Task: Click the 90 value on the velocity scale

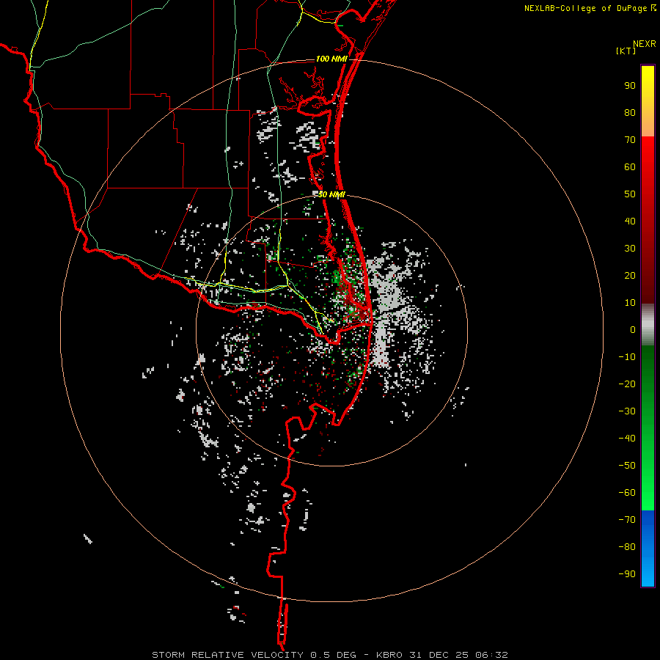Action: pos(630,86)
